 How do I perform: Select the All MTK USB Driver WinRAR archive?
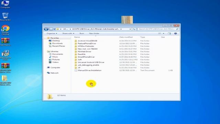pyautogui.click(x=5, y=68)
